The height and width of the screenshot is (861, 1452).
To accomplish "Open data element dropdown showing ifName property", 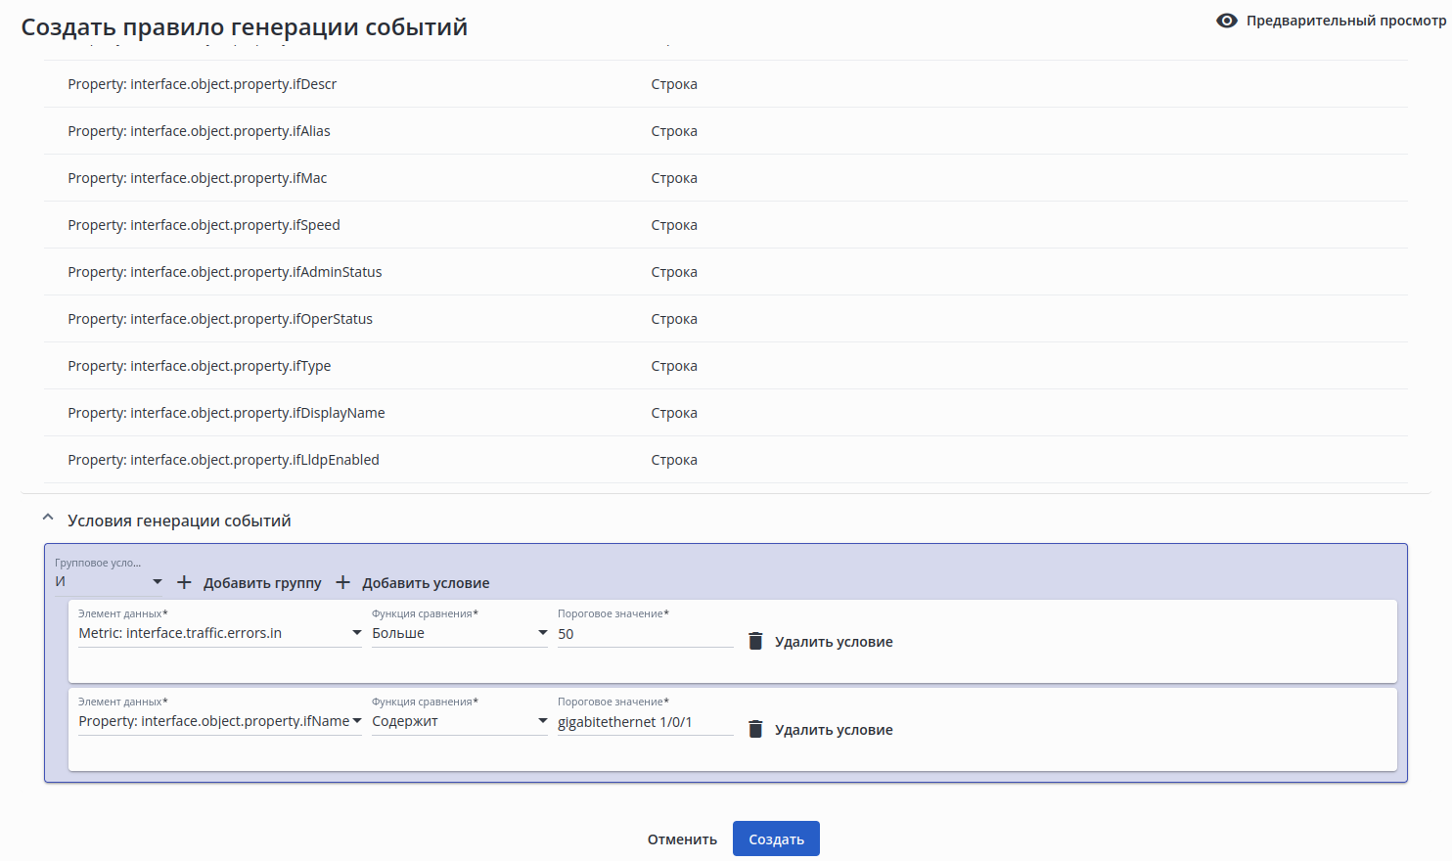I will point(219,721).
